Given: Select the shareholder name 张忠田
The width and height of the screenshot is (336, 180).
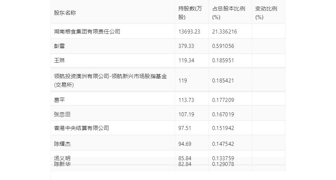Looking at the screenshot, I should pyautogui.click(x=62, y=114).
